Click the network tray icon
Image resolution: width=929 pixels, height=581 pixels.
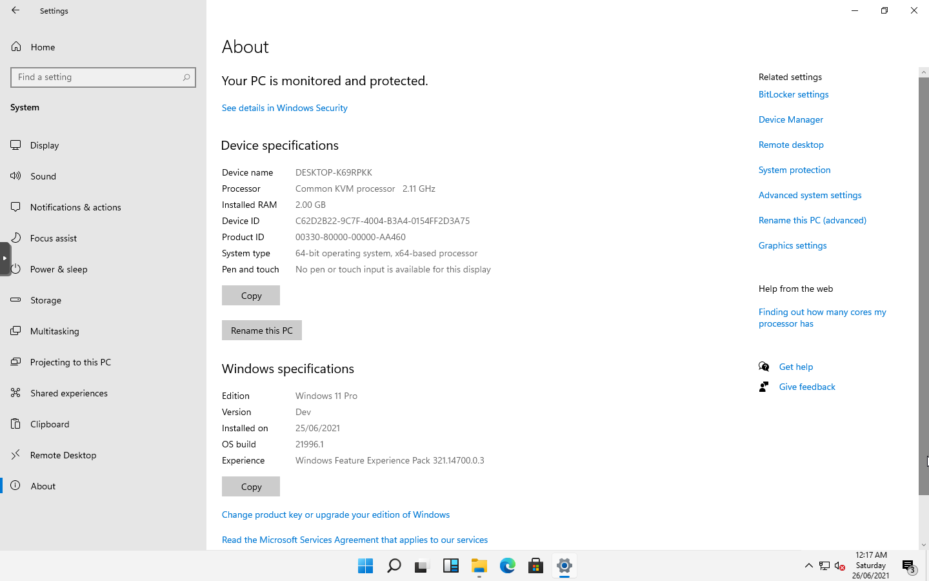824,566
